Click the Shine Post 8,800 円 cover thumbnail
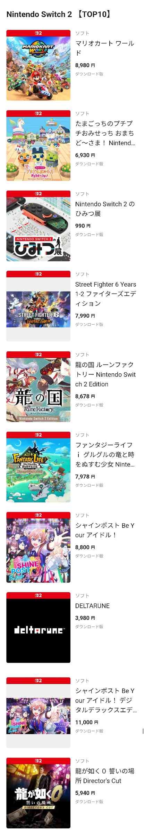The image size is (144, 835). tap(38, 547)
